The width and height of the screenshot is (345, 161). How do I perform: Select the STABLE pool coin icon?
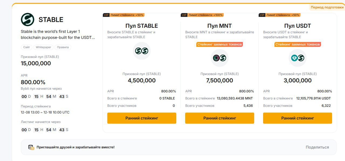click(142, 51)
